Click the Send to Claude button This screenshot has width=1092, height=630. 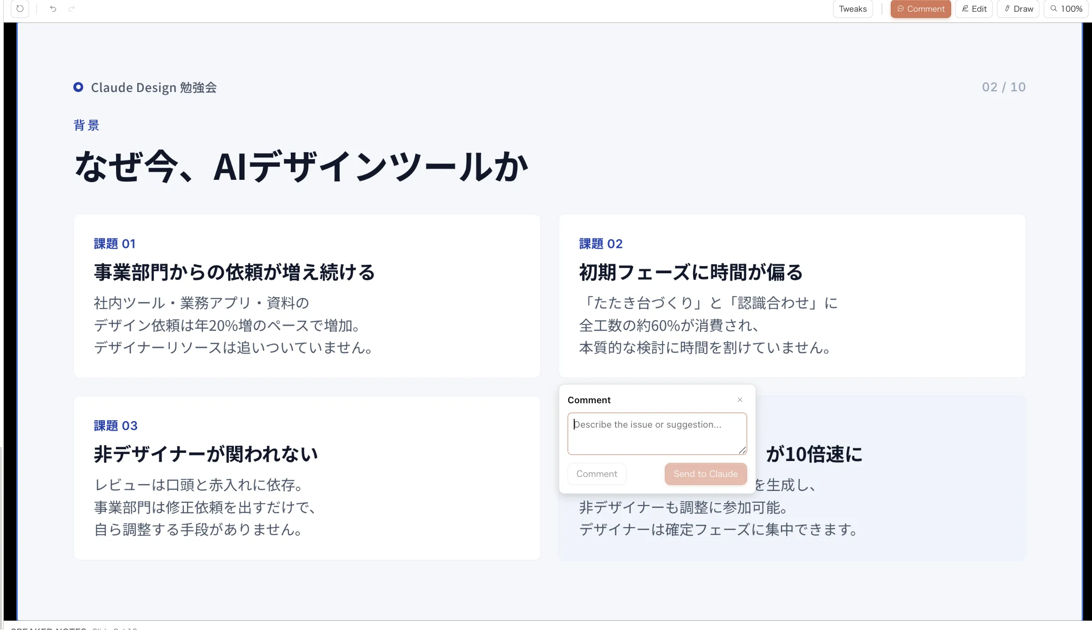[705, 474]
